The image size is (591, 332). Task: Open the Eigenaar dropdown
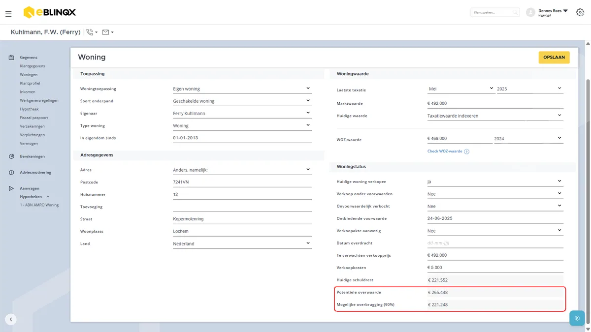coord(242,114)
